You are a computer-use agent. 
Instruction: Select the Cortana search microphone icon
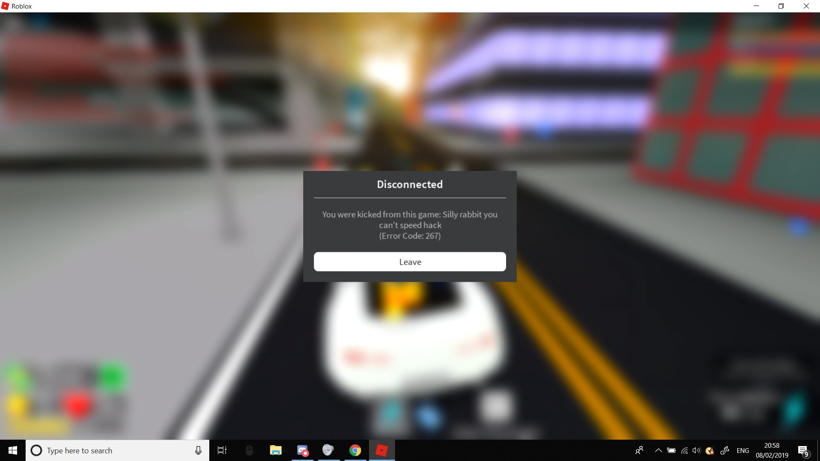(x=198, y=450)
